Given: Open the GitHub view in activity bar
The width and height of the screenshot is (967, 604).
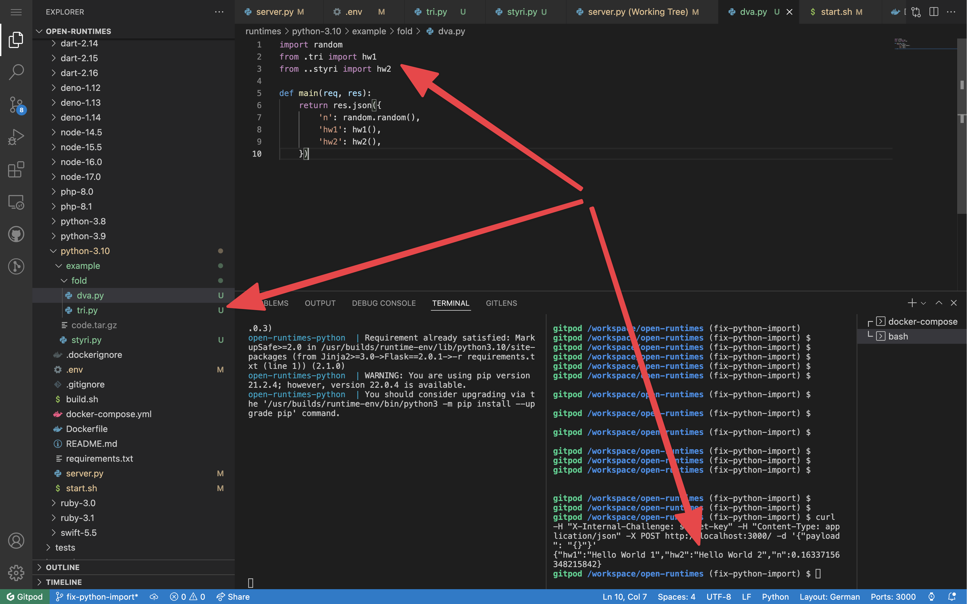Looking at the screenshot, I should (x=16, y=234).
